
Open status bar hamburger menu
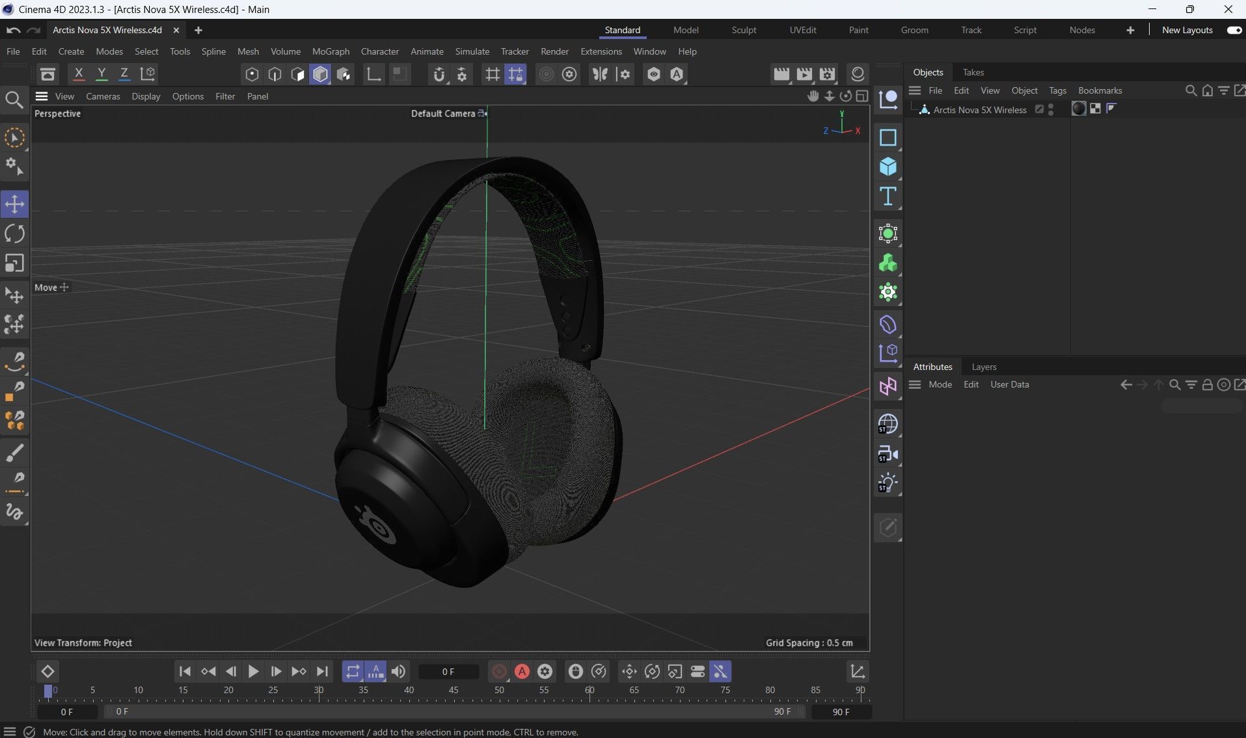pyautogui.click(x=10, y=732)
